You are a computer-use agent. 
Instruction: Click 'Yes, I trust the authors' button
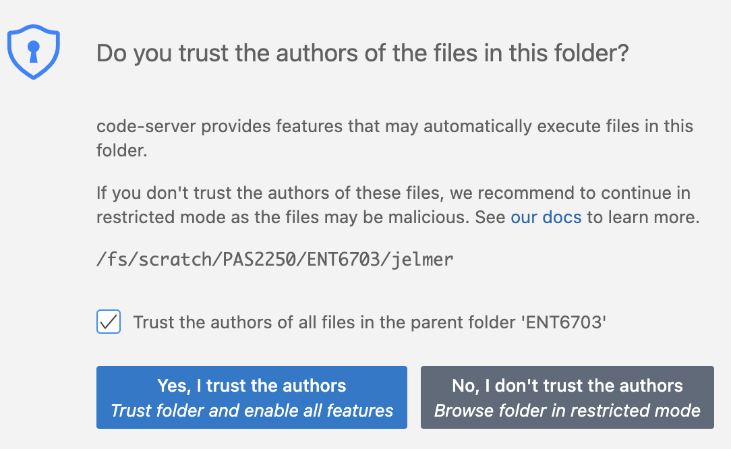click(x=252, y=397)
